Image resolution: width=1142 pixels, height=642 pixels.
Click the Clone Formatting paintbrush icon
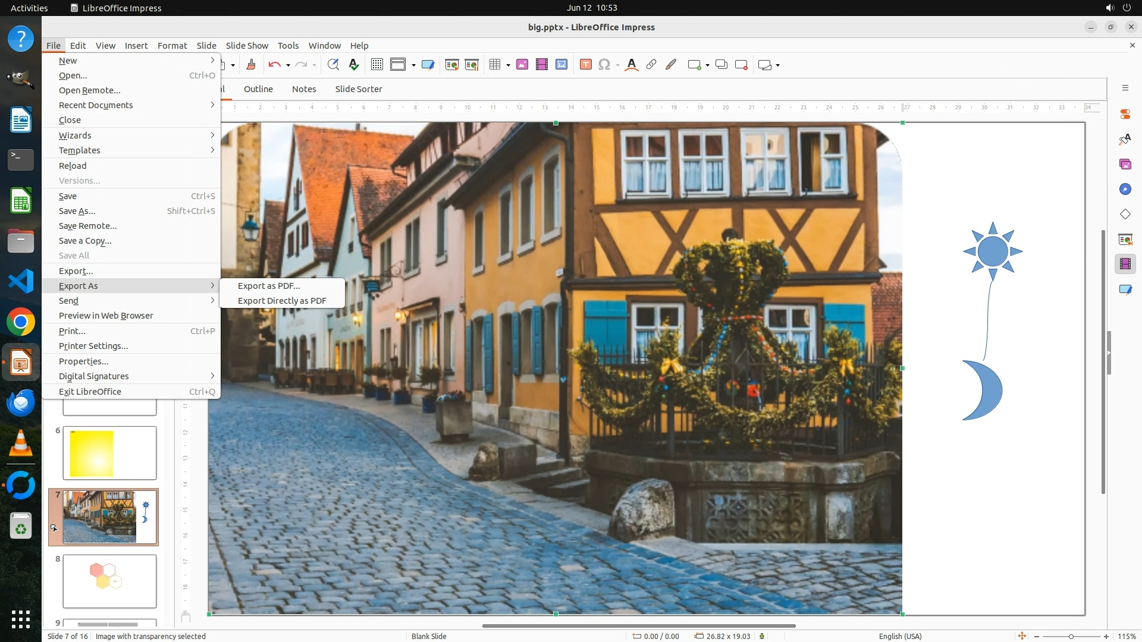pyautogui.click(x=251, y=65)
